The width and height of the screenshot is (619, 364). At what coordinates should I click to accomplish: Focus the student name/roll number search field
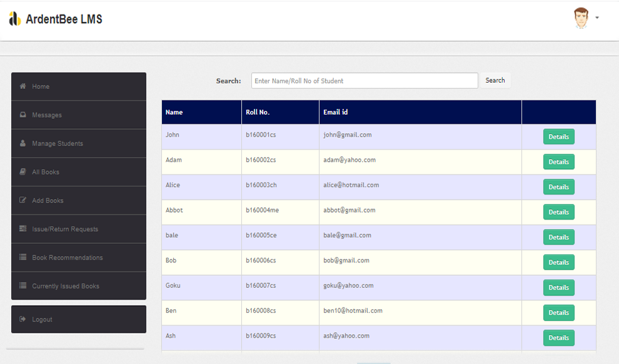point(365,81)
